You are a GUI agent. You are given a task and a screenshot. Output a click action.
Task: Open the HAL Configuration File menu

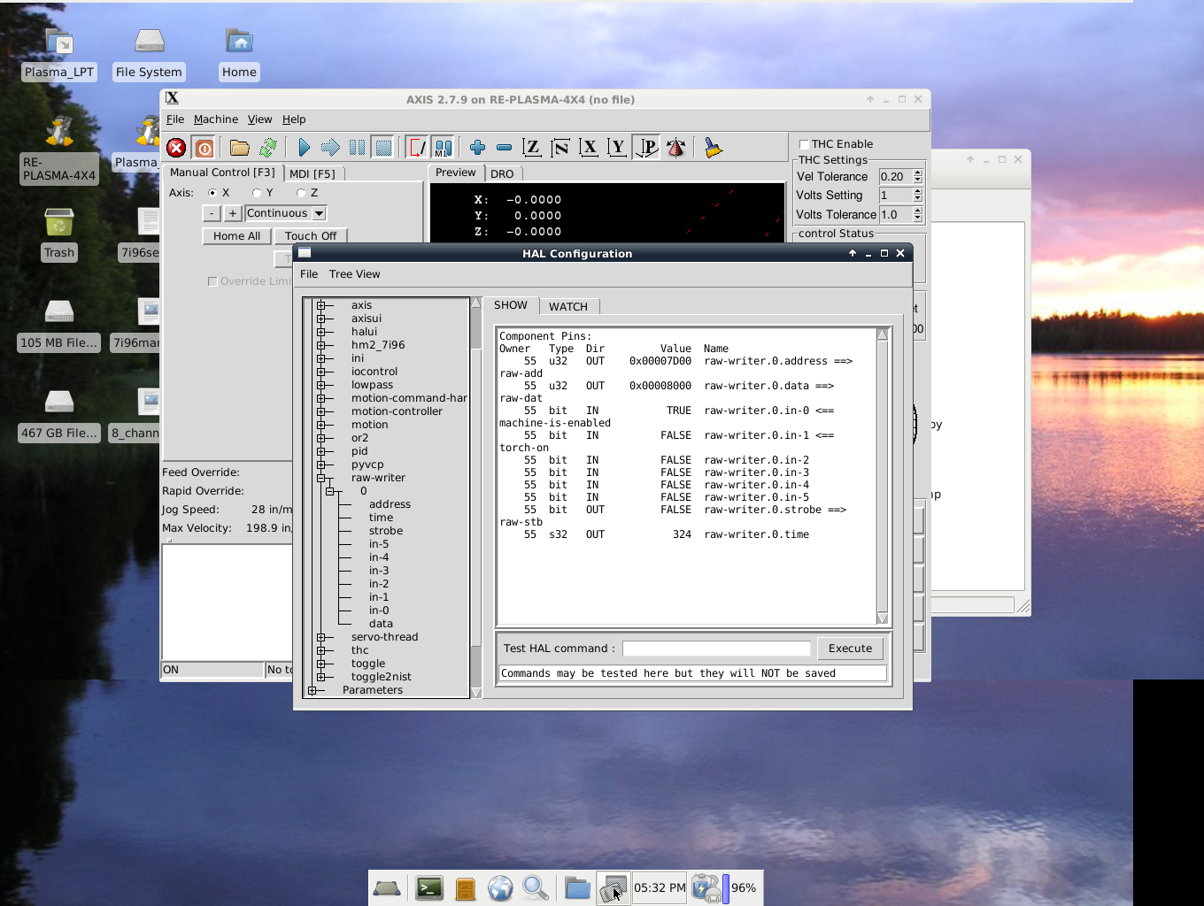tap(309, 274)
